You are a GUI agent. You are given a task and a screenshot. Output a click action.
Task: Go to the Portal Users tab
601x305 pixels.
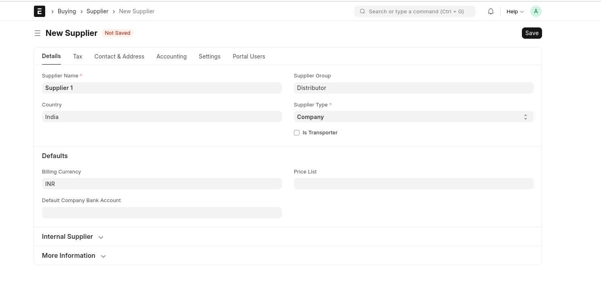point(249,56)
